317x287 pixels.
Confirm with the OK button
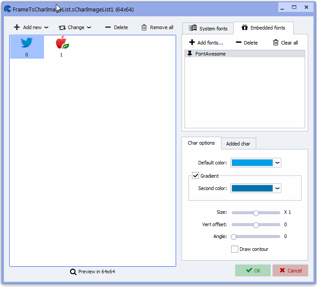253,270
